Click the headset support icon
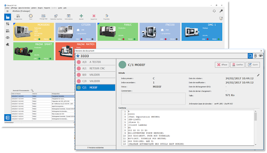Image resolution: width=267 pixels, height=153 pixels. coord(214,11)
